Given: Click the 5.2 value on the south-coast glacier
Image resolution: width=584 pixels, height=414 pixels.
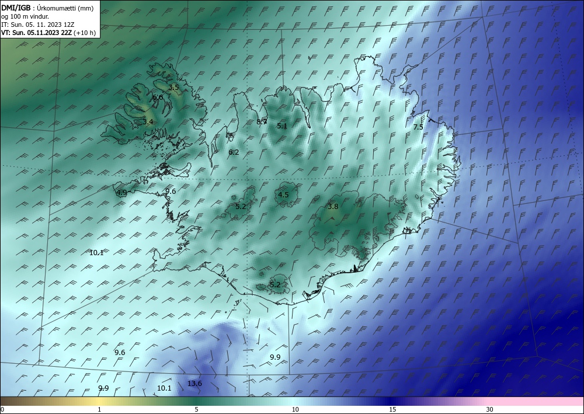Looking at the screenshot, I should (274, 285).
